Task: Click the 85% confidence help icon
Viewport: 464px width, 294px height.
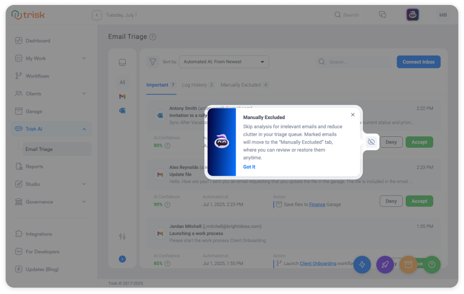Action: [x=168, y=264]
